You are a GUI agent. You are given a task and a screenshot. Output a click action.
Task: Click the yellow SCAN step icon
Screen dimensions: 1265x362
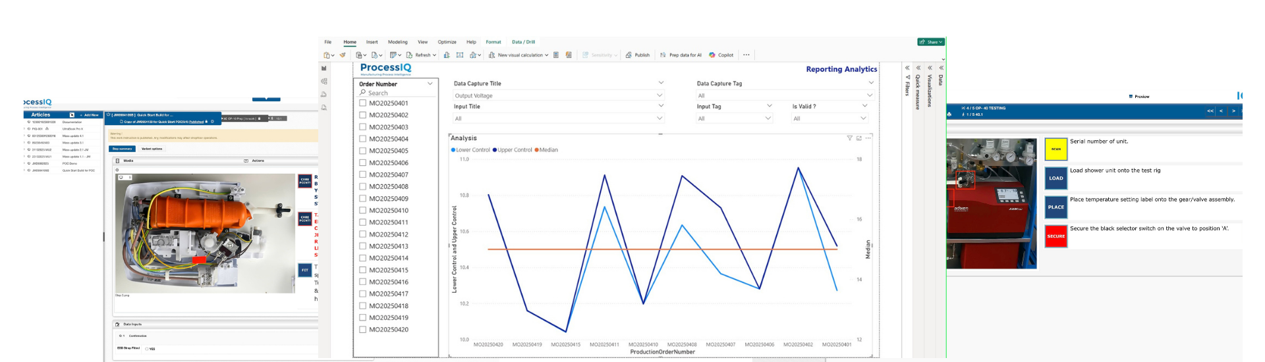click(1055, 149)
